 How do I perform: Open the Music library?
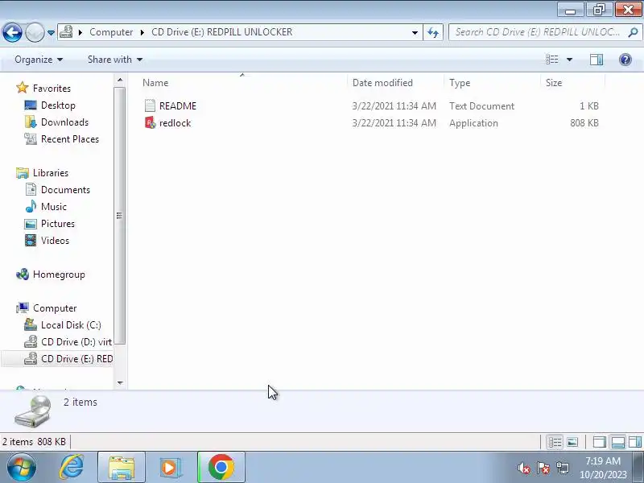click(x=54, y=207)
